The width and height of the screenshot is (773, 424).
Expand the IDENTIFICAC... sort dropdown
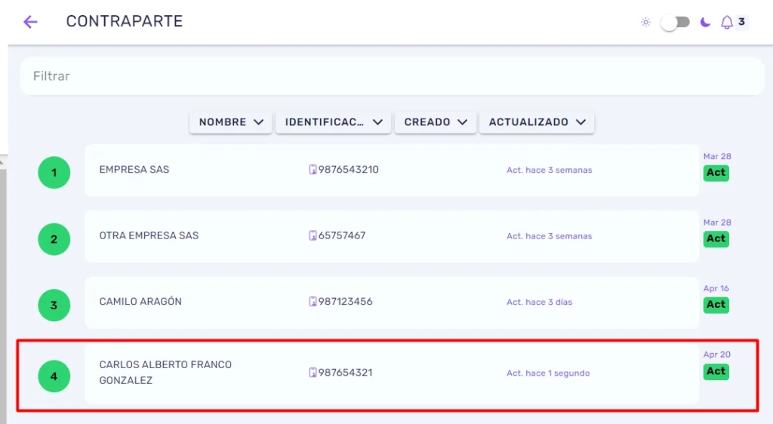(333, 122)
